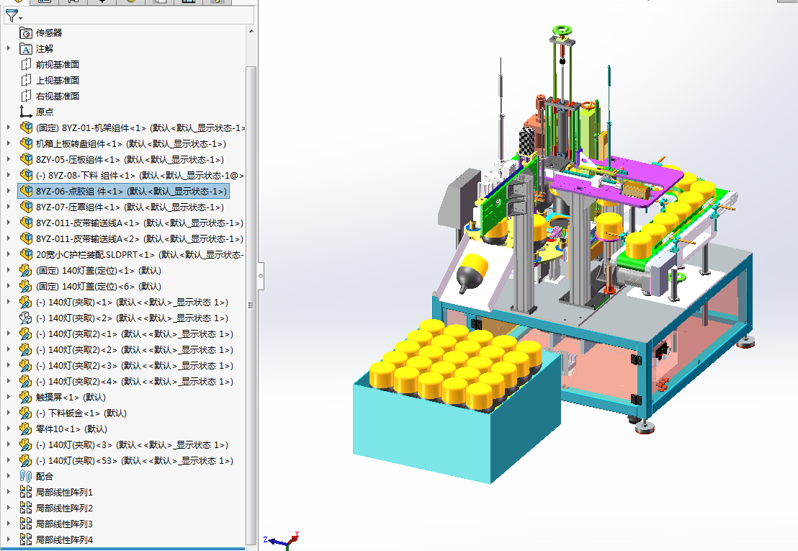The height and width of the screenshot is (551, 798).
Task: Select the 右视基准面 plane icon
Action: point(25,97)
